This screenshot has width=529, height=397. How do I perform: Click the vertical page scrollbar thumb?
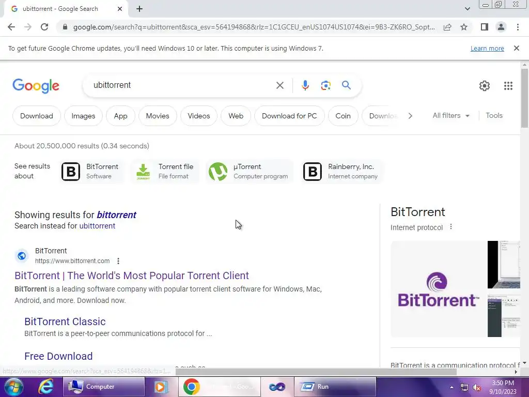click(x=524, y=98)
